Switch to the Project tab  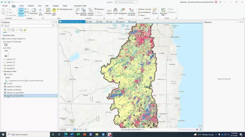point(5,6)
